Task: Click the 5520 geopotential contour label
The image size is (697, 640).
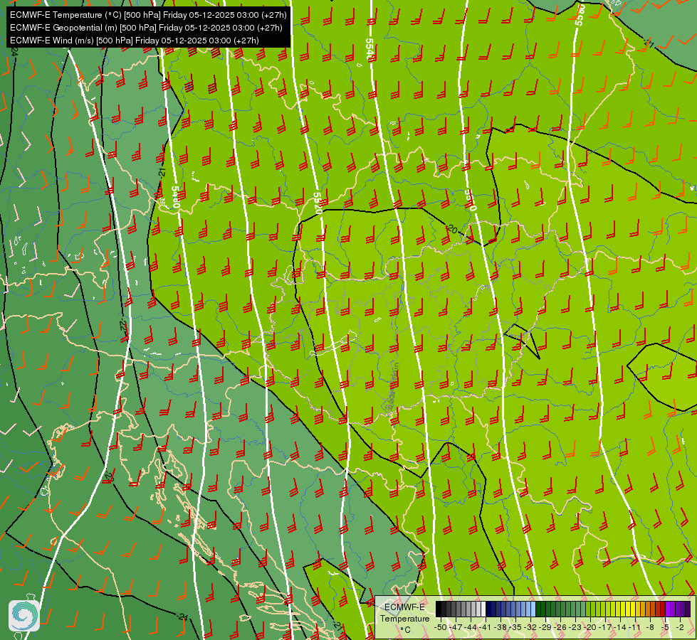Action: point(318,203)
